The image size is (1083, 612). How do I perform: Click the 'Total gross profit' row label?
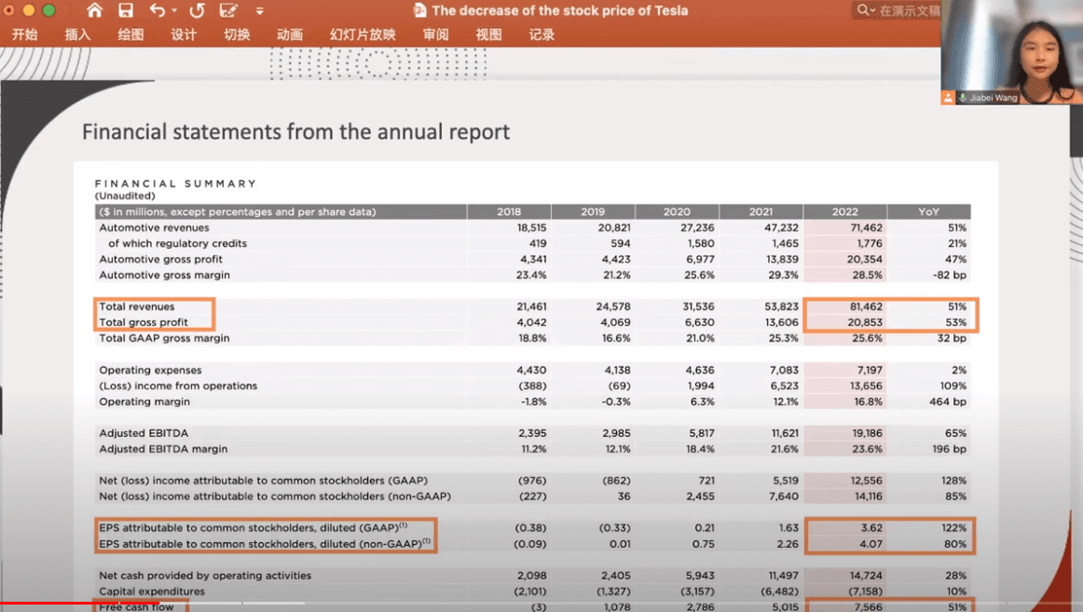coord(144,322)
